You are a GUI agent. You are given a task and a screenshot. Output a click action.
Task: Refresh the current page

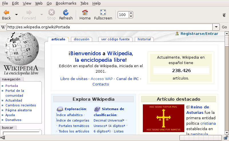pos(66,15)
